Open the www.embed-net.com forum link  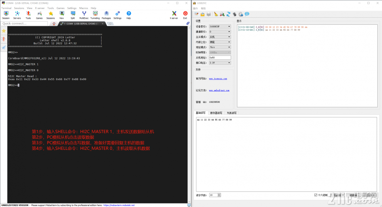click(x=219, y=90)
